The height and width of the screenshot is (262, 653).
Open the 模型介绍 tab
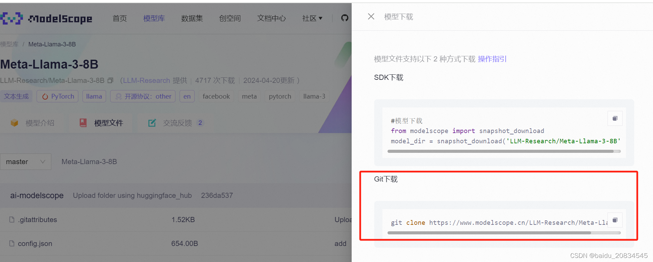[x=33, y=123]
